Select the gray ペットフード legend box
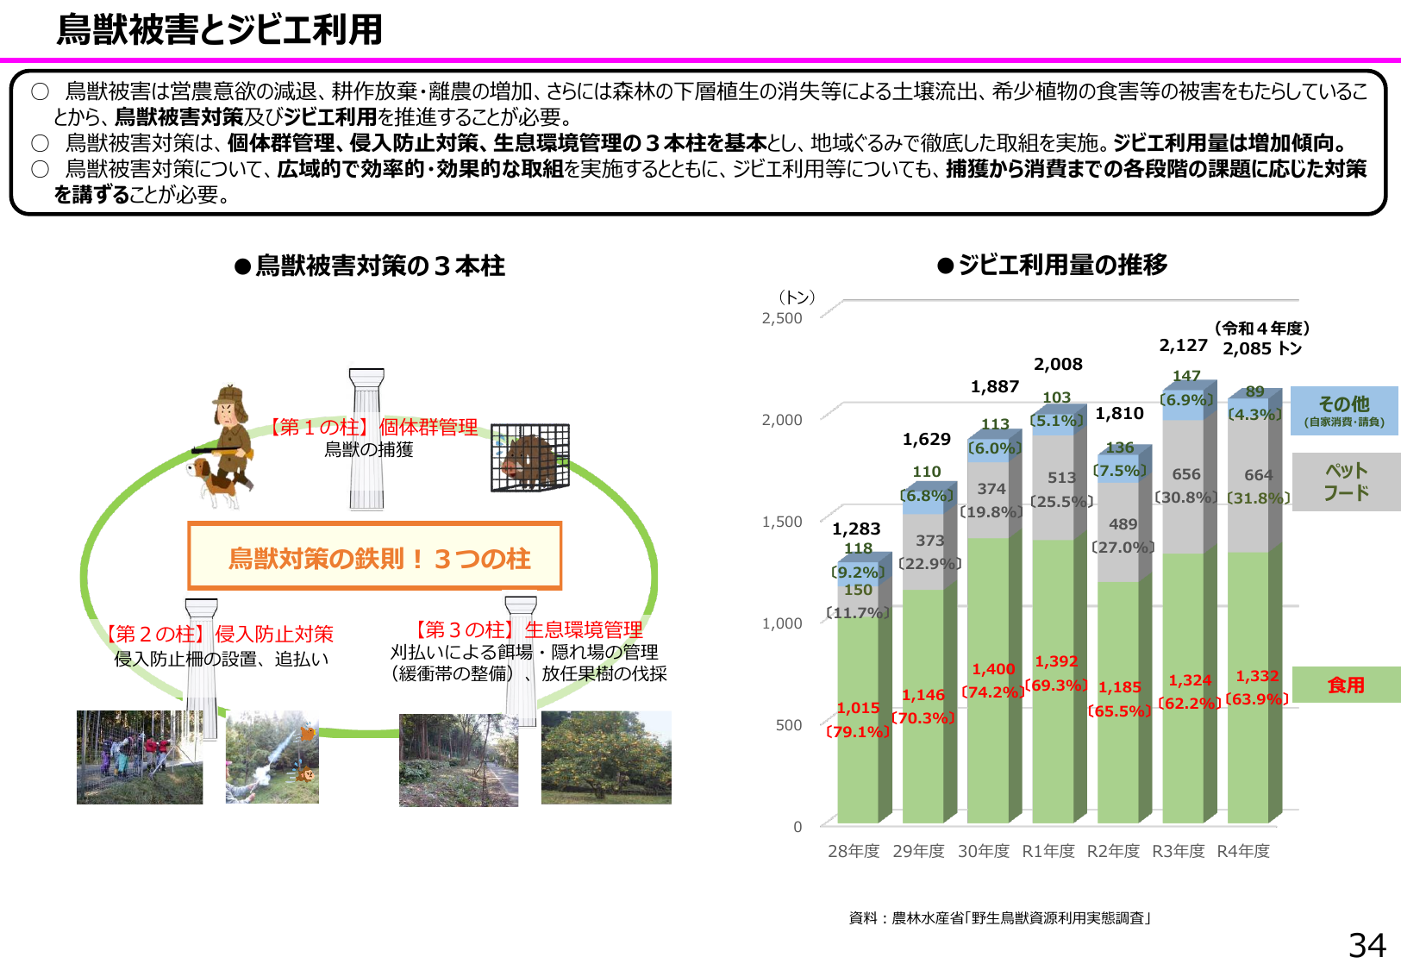Screen dimensions: 1401x970 (x=1345, y=482)
